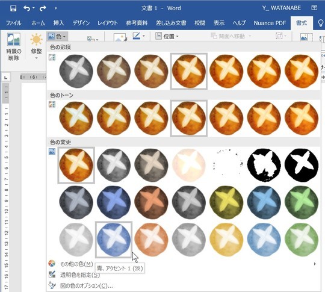Open the 位置 position dropdown

point(167,36)
